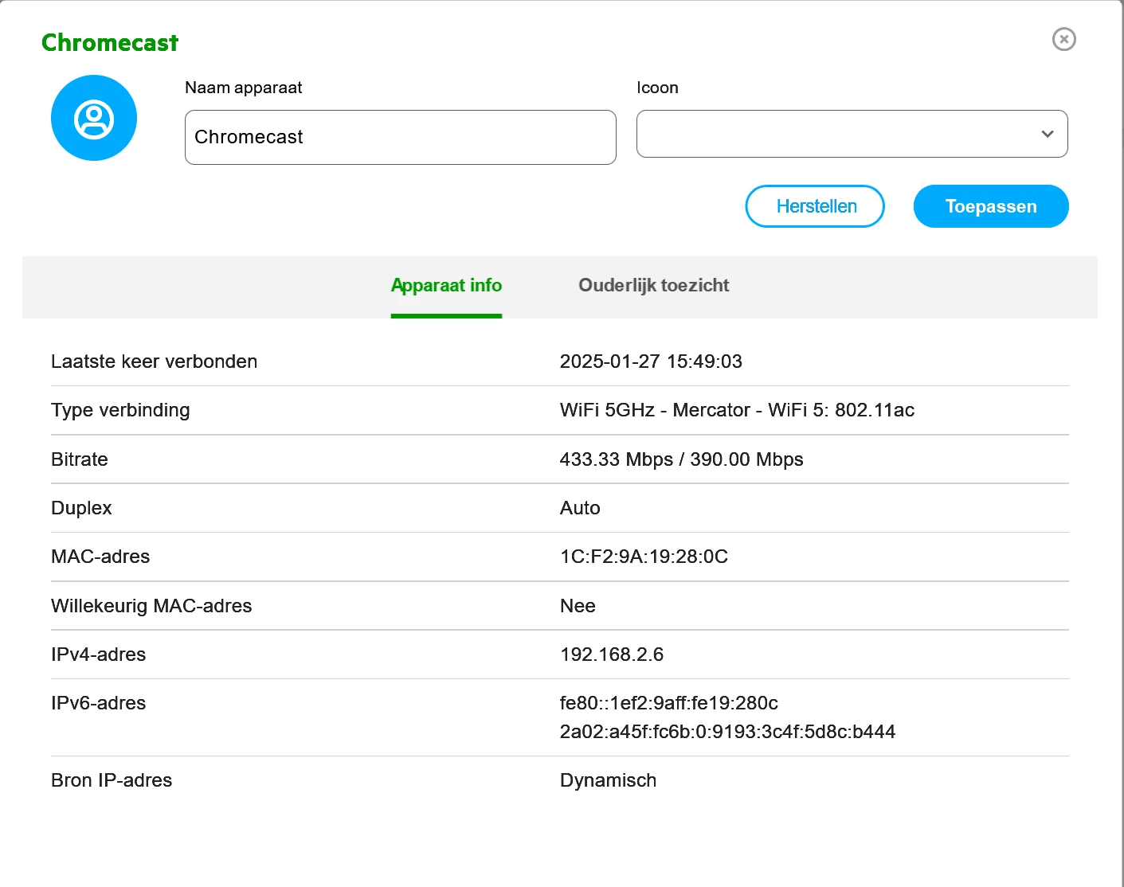Click the IPv6-adres label
The image size is (1124, 887).
tap(98, 703)
